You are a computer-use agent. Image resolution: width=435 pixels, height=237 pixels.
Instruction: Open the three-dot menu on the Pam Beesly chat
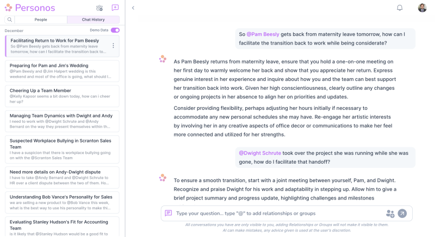pyautogui.click(x=113, y=46)
